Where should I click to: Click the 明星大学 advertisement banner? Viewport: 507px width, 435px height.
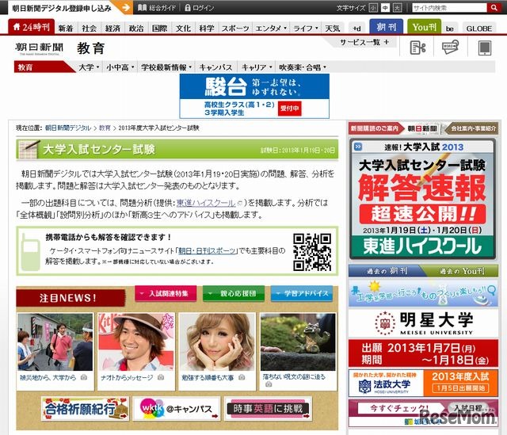pos(423,338)
